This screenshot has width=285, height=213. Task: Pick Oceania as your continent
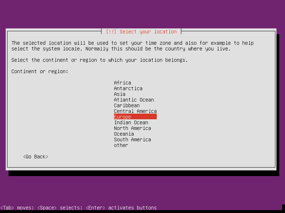pyautogui.click(x=124, y=134)
